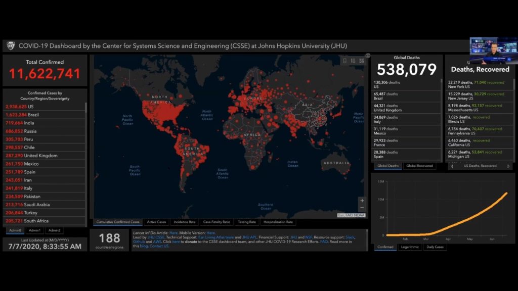Follow the JHU CSSE link
The image size is (518, 291).
tap(156, 237)
